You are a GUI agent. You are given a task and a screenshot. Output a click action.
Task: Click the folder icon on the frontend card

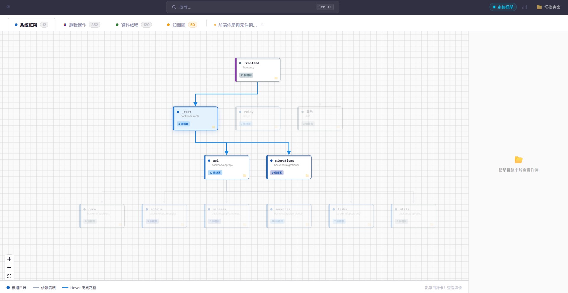click(x=276, y=78)
